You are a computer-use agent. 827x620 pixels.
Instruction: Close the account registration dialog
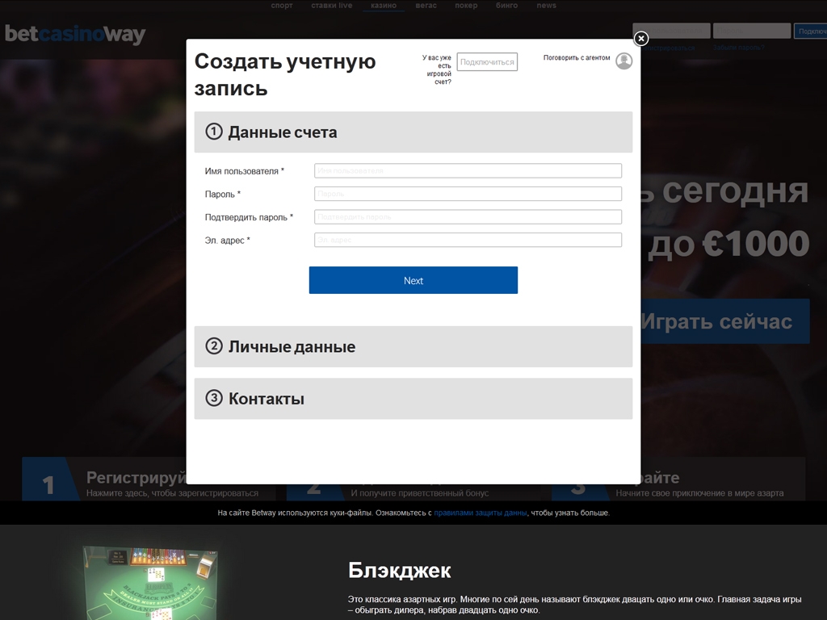tap(640, 39)
